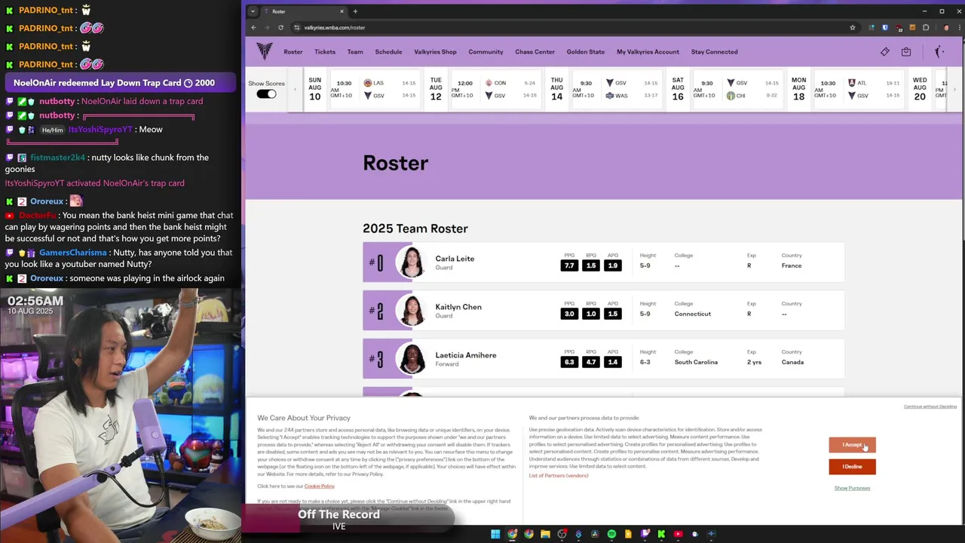Open the Roster menu item
This screenshot has height=543, width=965.
click(x=293, y=52)
